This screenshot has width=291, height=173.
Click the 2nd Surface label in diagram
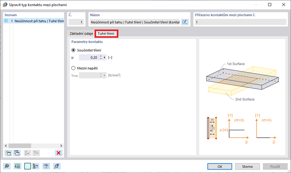coord(245,99)
